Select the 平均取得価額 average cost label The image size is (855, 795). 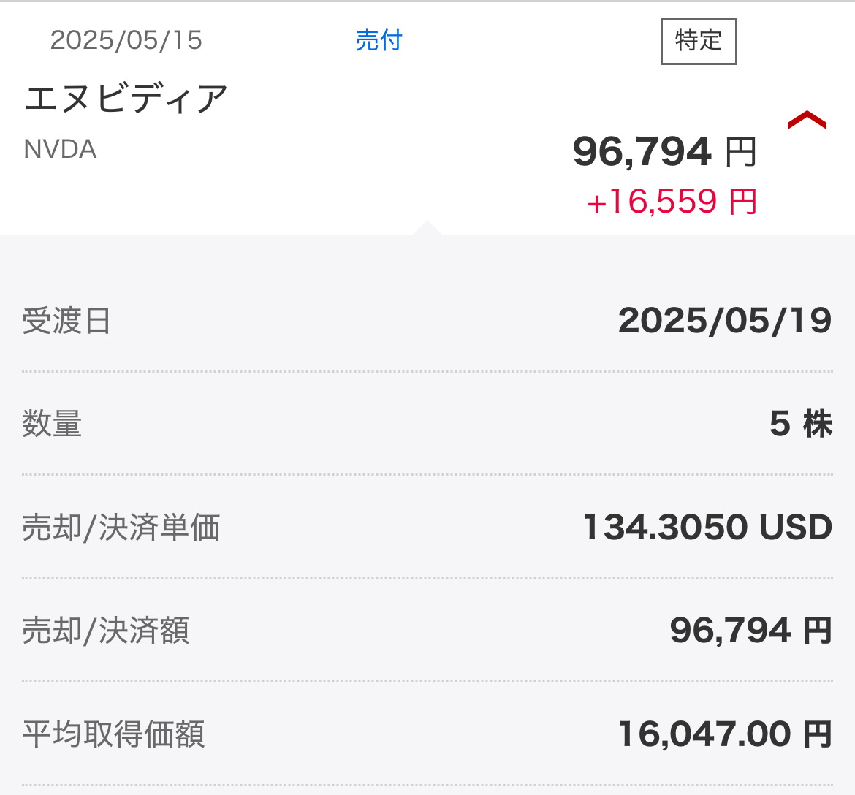(113, 734)
